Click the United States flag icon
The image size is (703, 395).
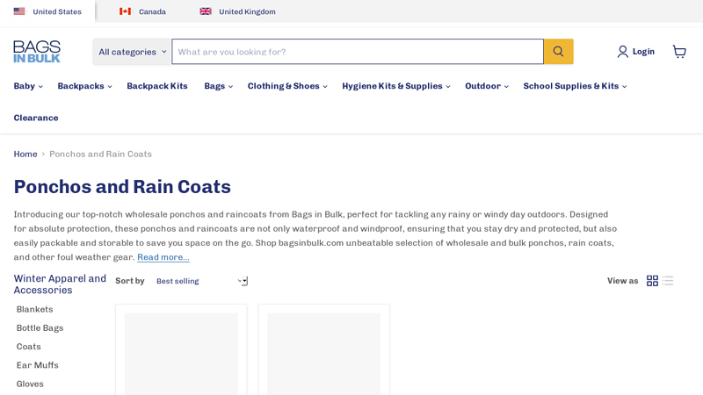pos(19,11)
